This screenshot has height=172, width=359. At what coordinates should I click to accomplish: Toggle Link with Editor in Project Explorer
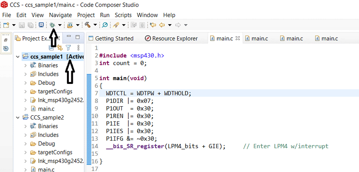(60, 48)
